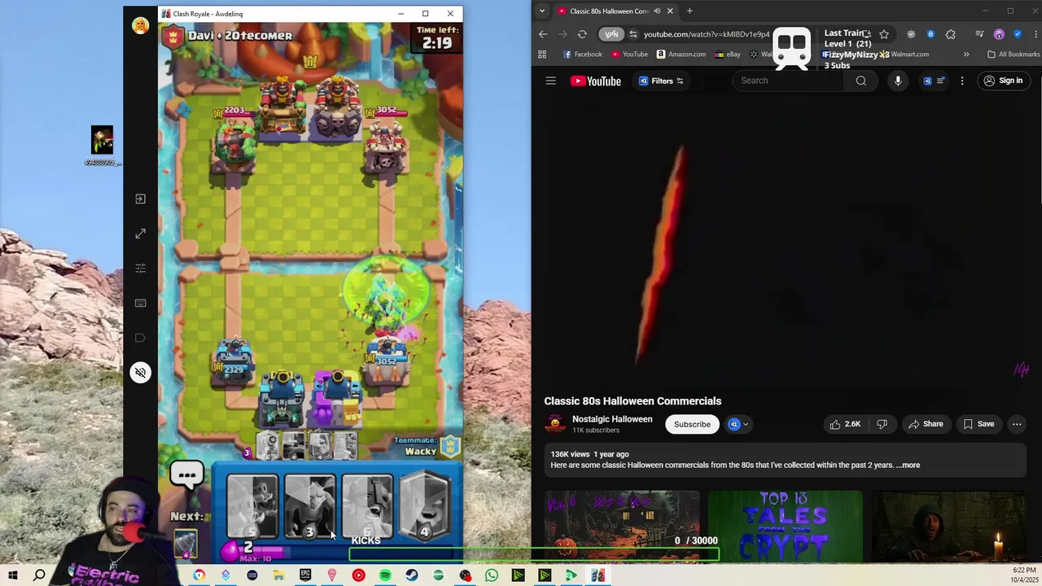Open the eBay bookmark

[728, 55]
